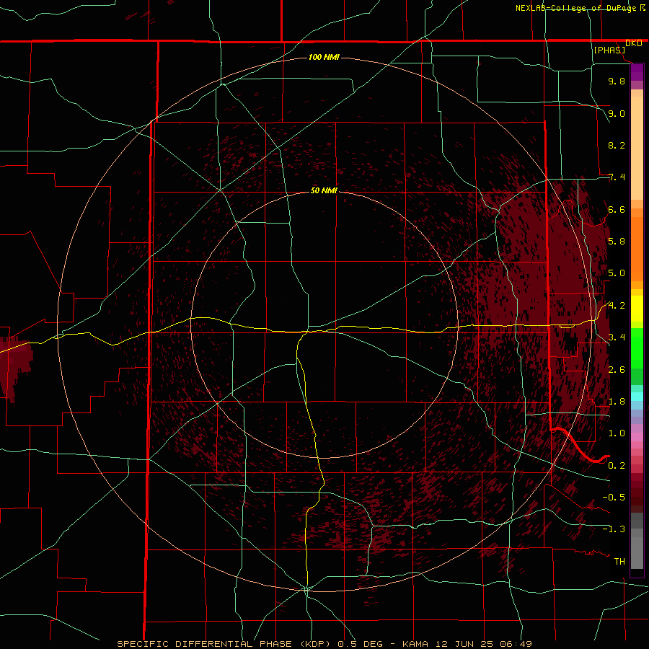
Task: Pick the bright green swatch of the color bar
Action: coord(637,348)
